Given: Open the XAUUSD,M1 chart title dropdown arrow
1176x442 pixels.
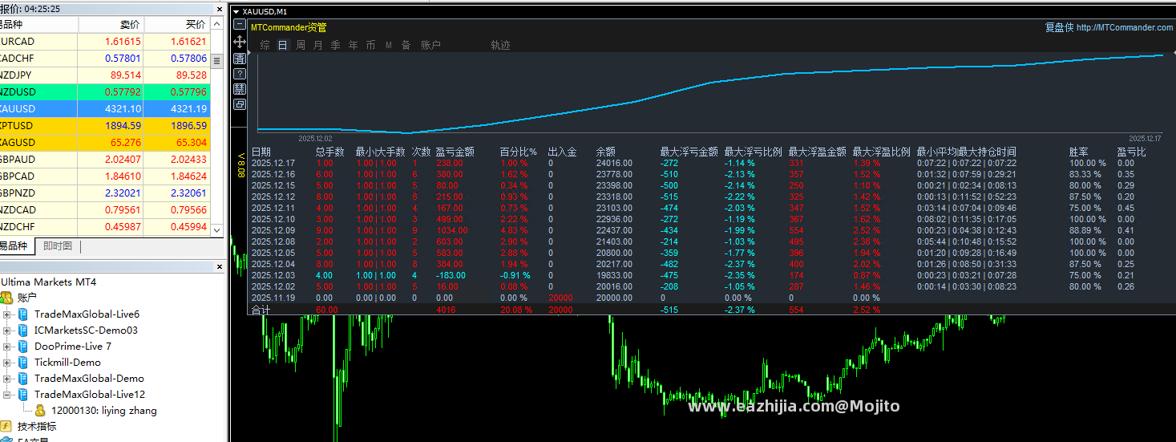Looking at the screenshot, I should tap(235, 11).
